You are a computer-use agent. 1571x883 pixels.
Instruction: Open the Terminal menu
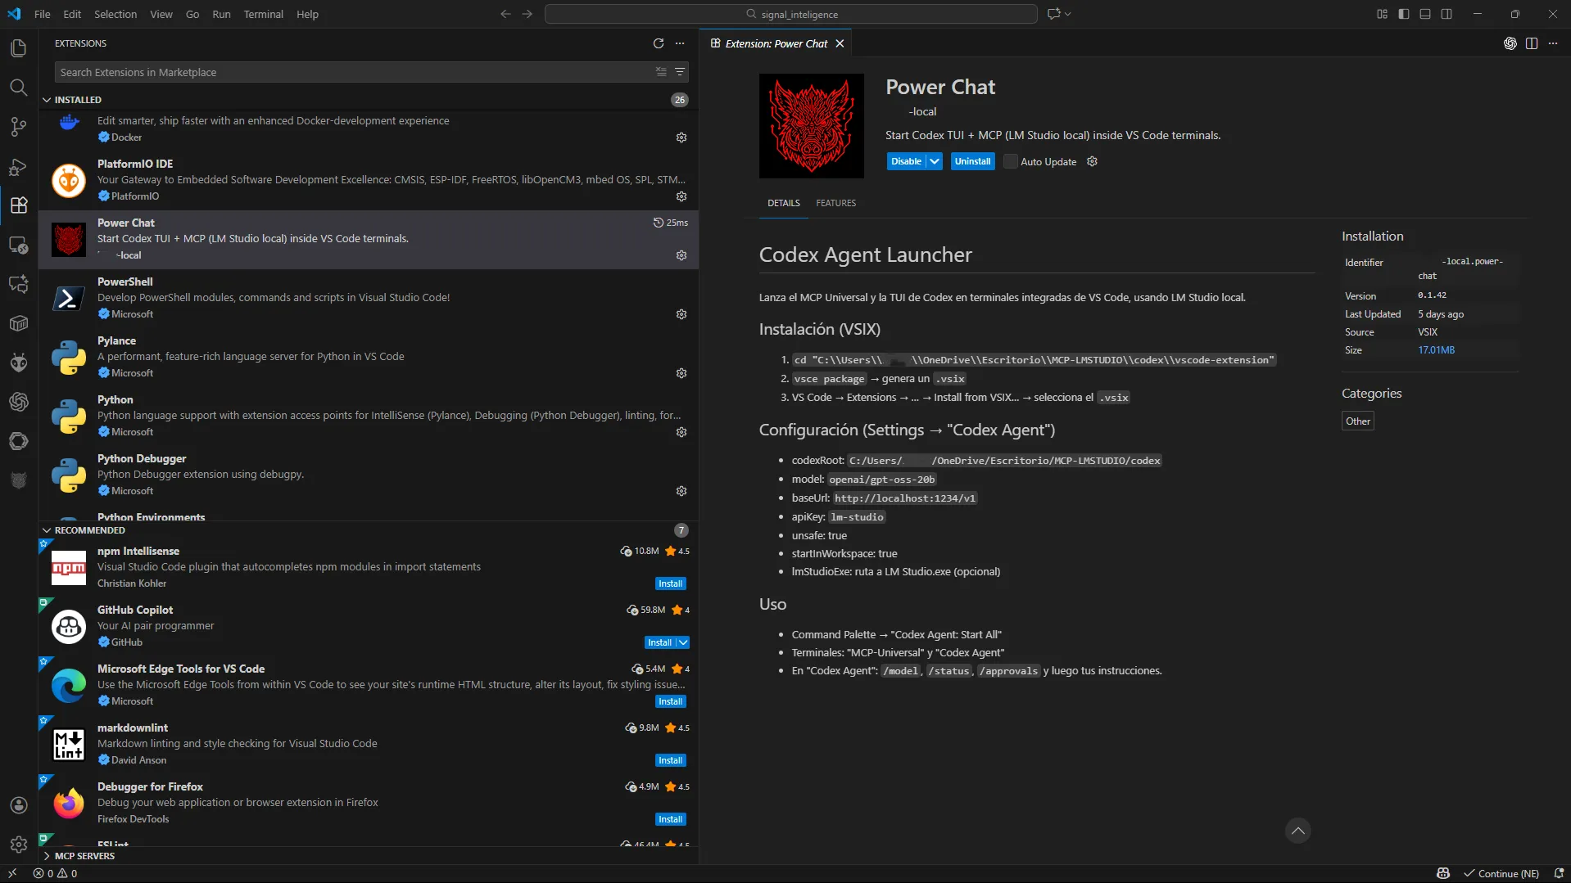[x=263, y=14]
